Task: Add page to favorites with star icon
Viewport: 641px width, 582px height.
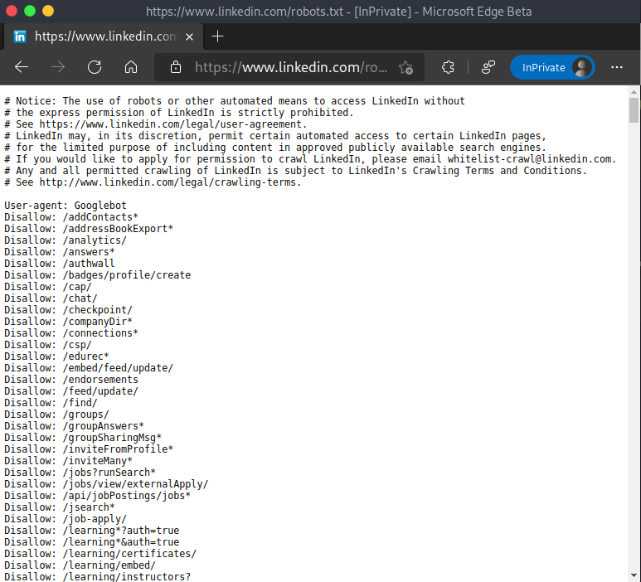Action: [406, 67]
